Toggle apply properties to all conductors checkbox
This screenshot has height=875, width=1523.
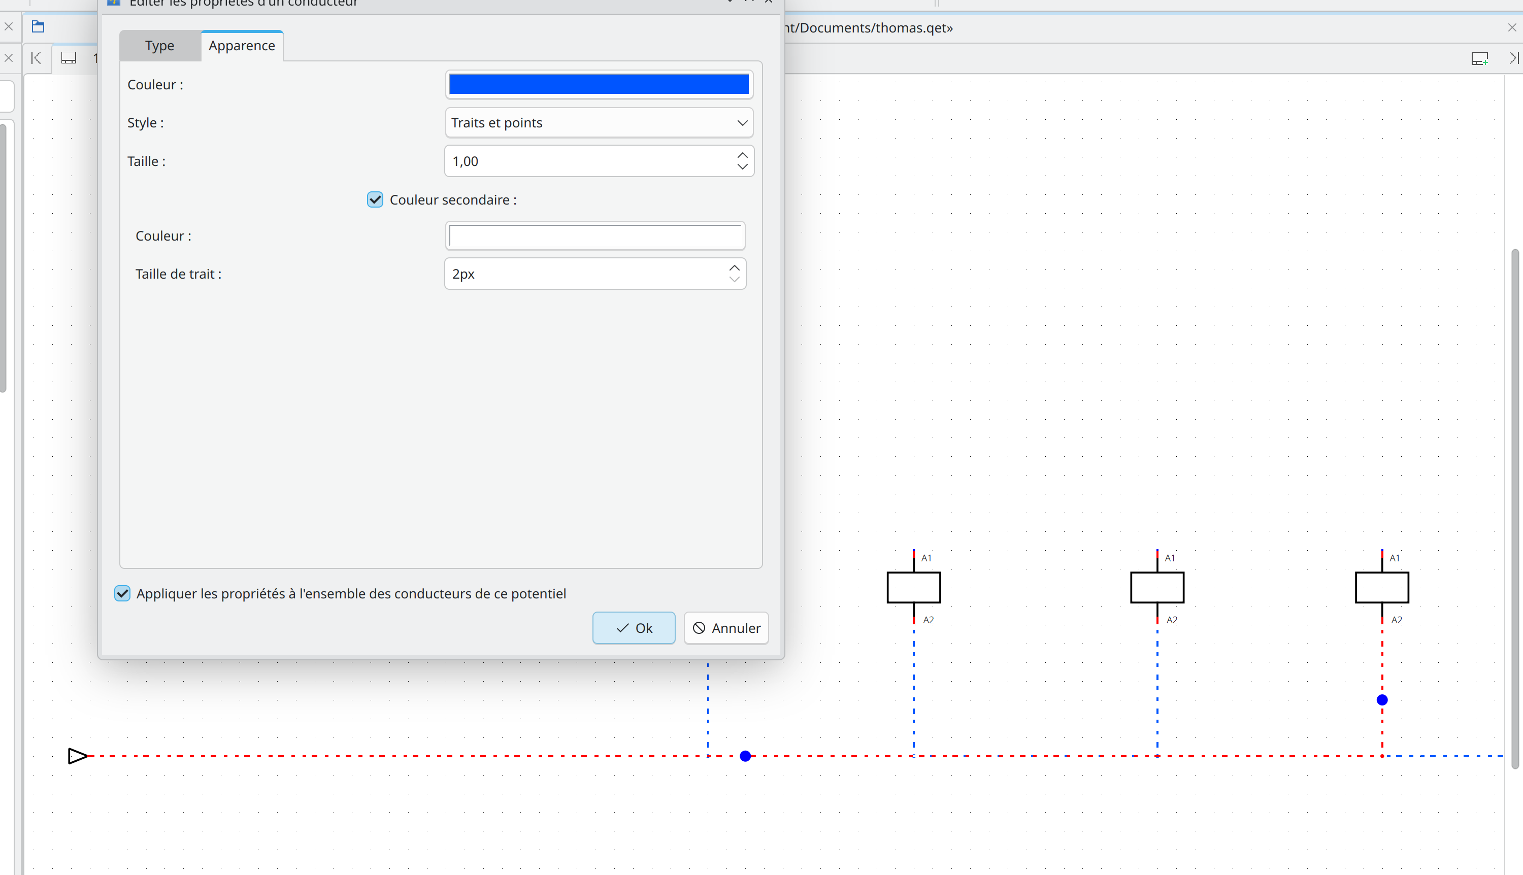tap(123, 594)
